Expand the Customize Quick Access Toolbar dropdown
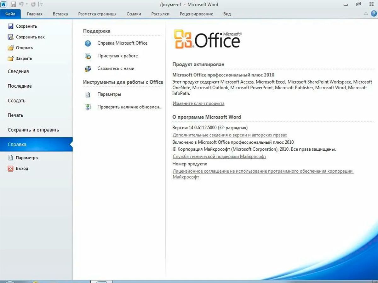The height and width of the screenshot is (283, 378). click(x=42, y=5)
